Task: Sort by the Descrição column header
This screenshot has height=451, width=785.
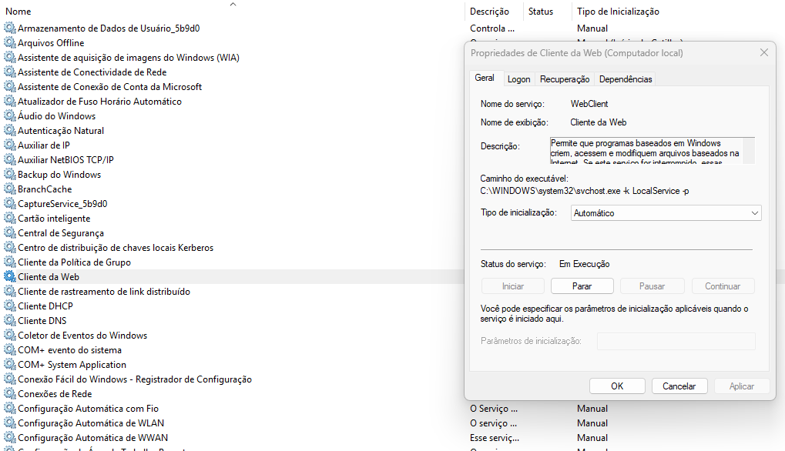Action: tap(494, 11)
